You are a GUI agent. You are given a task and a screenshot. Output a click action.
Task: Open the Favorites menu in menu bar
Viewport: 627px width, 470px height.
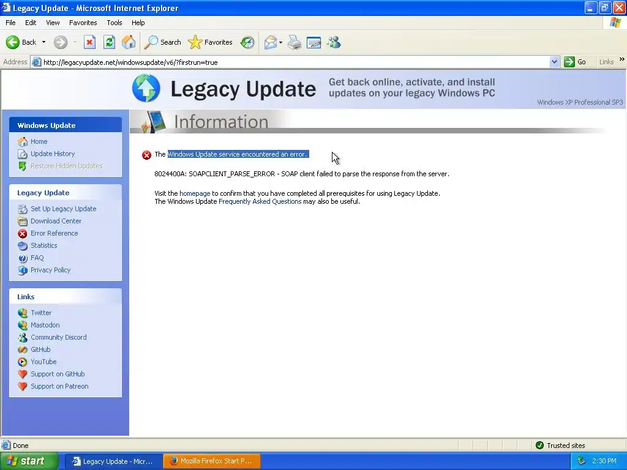(x=83, y=23)
